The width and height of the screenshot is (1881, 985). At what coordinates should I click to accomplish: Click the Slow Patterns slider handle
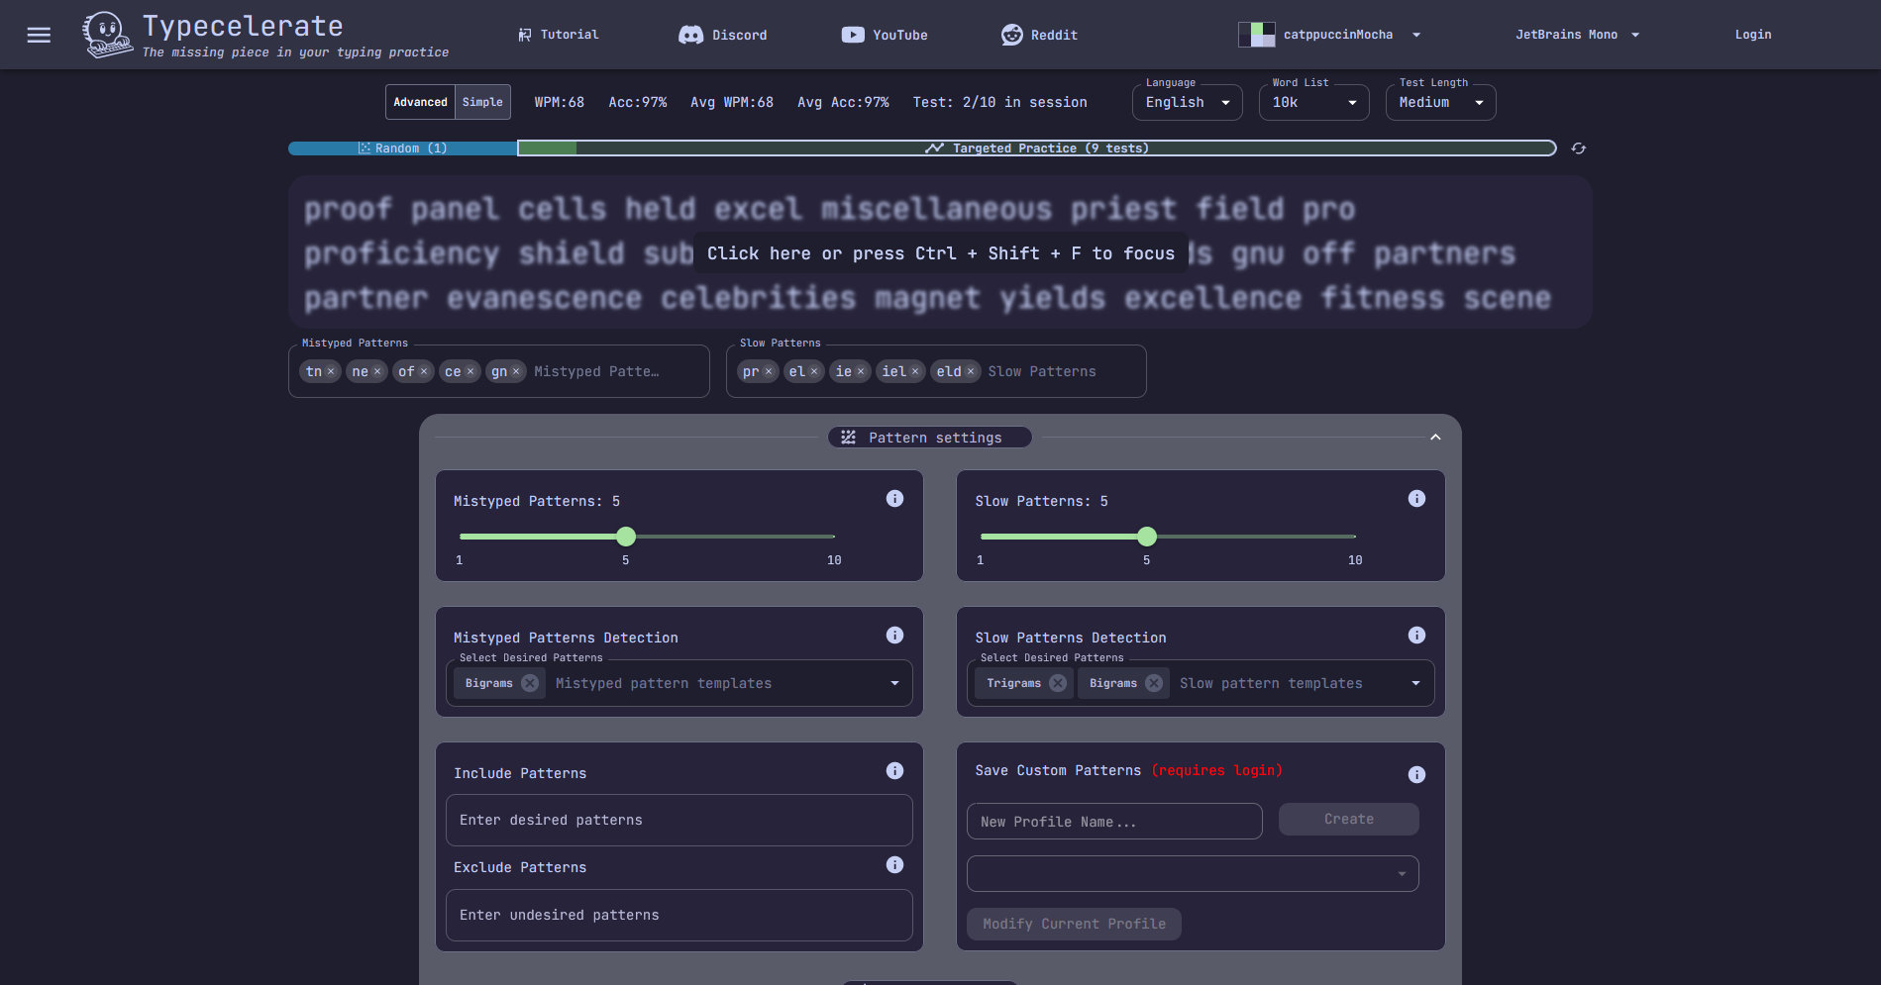coord(1147,537)
